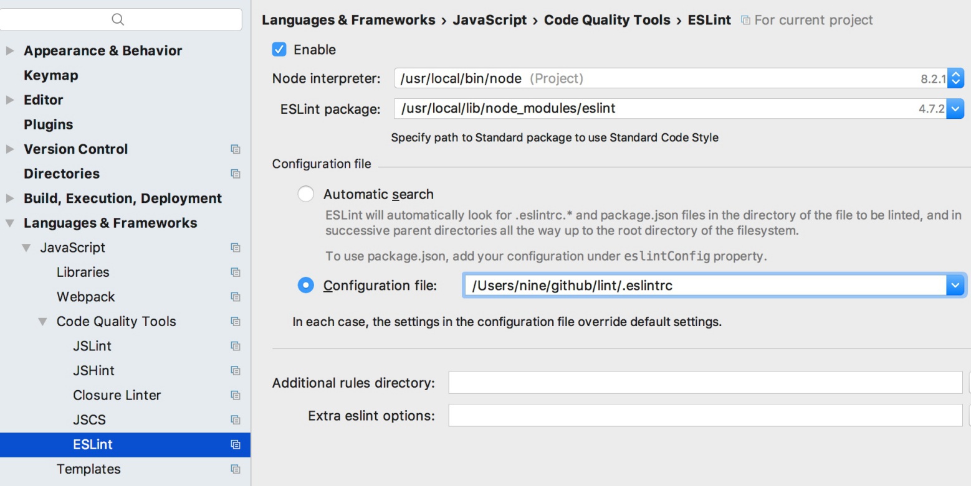Click the Extra eslint options field
The width and height of the screenshot is (971, 486).
(686, 416)
